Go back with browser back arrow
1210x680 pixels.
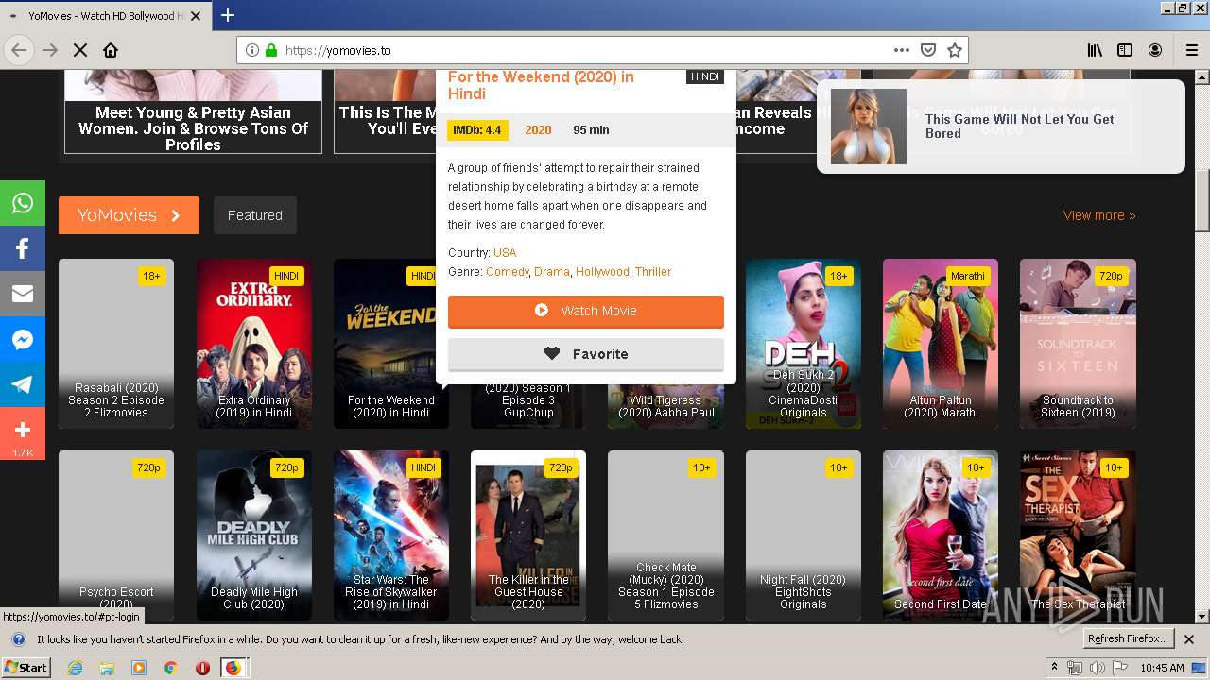(x=19, y=50)
